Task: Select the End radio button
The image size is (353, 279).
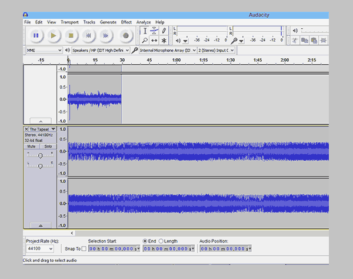Action: tap(145, 241)
